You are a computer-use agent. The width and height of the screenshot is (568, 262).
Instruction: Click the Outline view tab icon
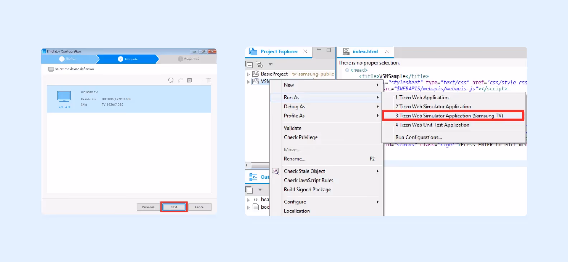pos(253,177)
